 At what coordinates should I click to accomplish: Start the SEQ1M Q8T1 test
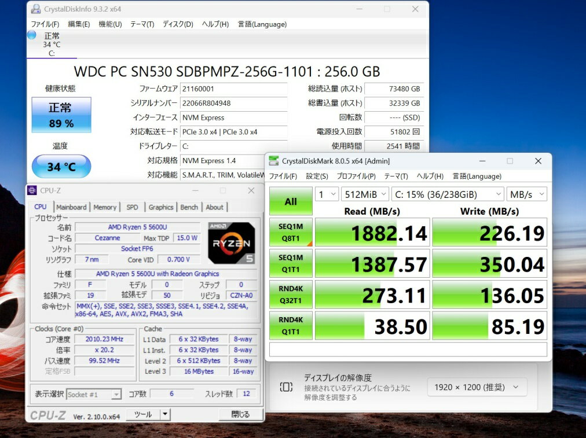pos(291,232)
